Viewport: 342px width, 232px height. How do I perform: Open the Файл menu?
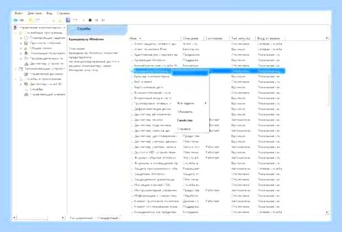point(19,13)
